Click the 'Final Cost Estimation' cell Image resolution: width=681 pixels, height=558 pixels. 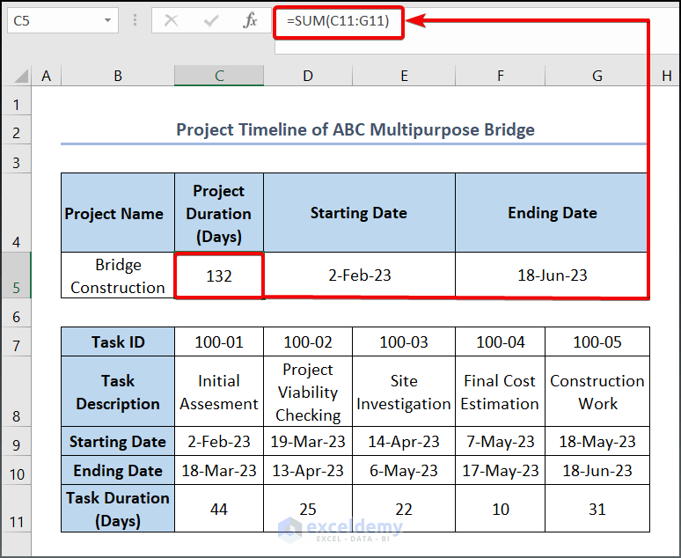pyautogui.click(x=501, y=392)
